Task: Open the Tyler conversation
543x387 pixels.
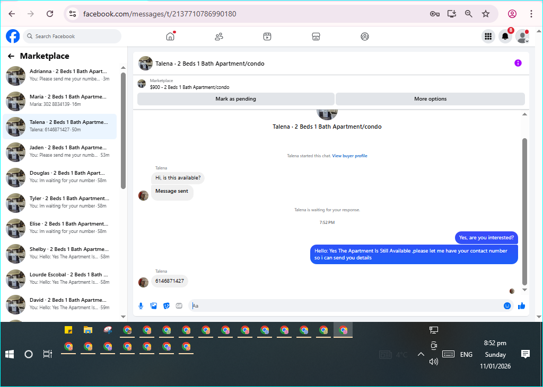Action: point(59,202)
